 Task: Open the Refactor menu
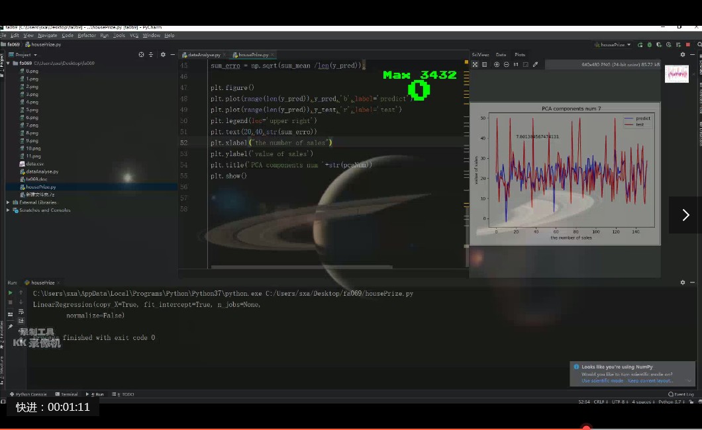pyautogui.click(x=86, y=35)
